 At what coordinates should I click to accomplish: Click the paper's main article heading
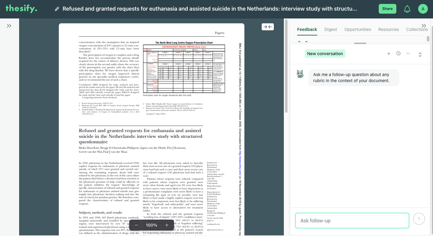point(141,136)
